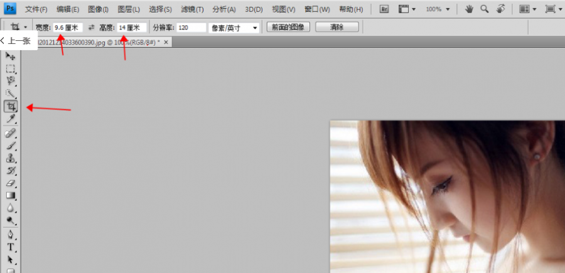Select the Pen tool
Screen dimensions: 565x273
(11, 235)
